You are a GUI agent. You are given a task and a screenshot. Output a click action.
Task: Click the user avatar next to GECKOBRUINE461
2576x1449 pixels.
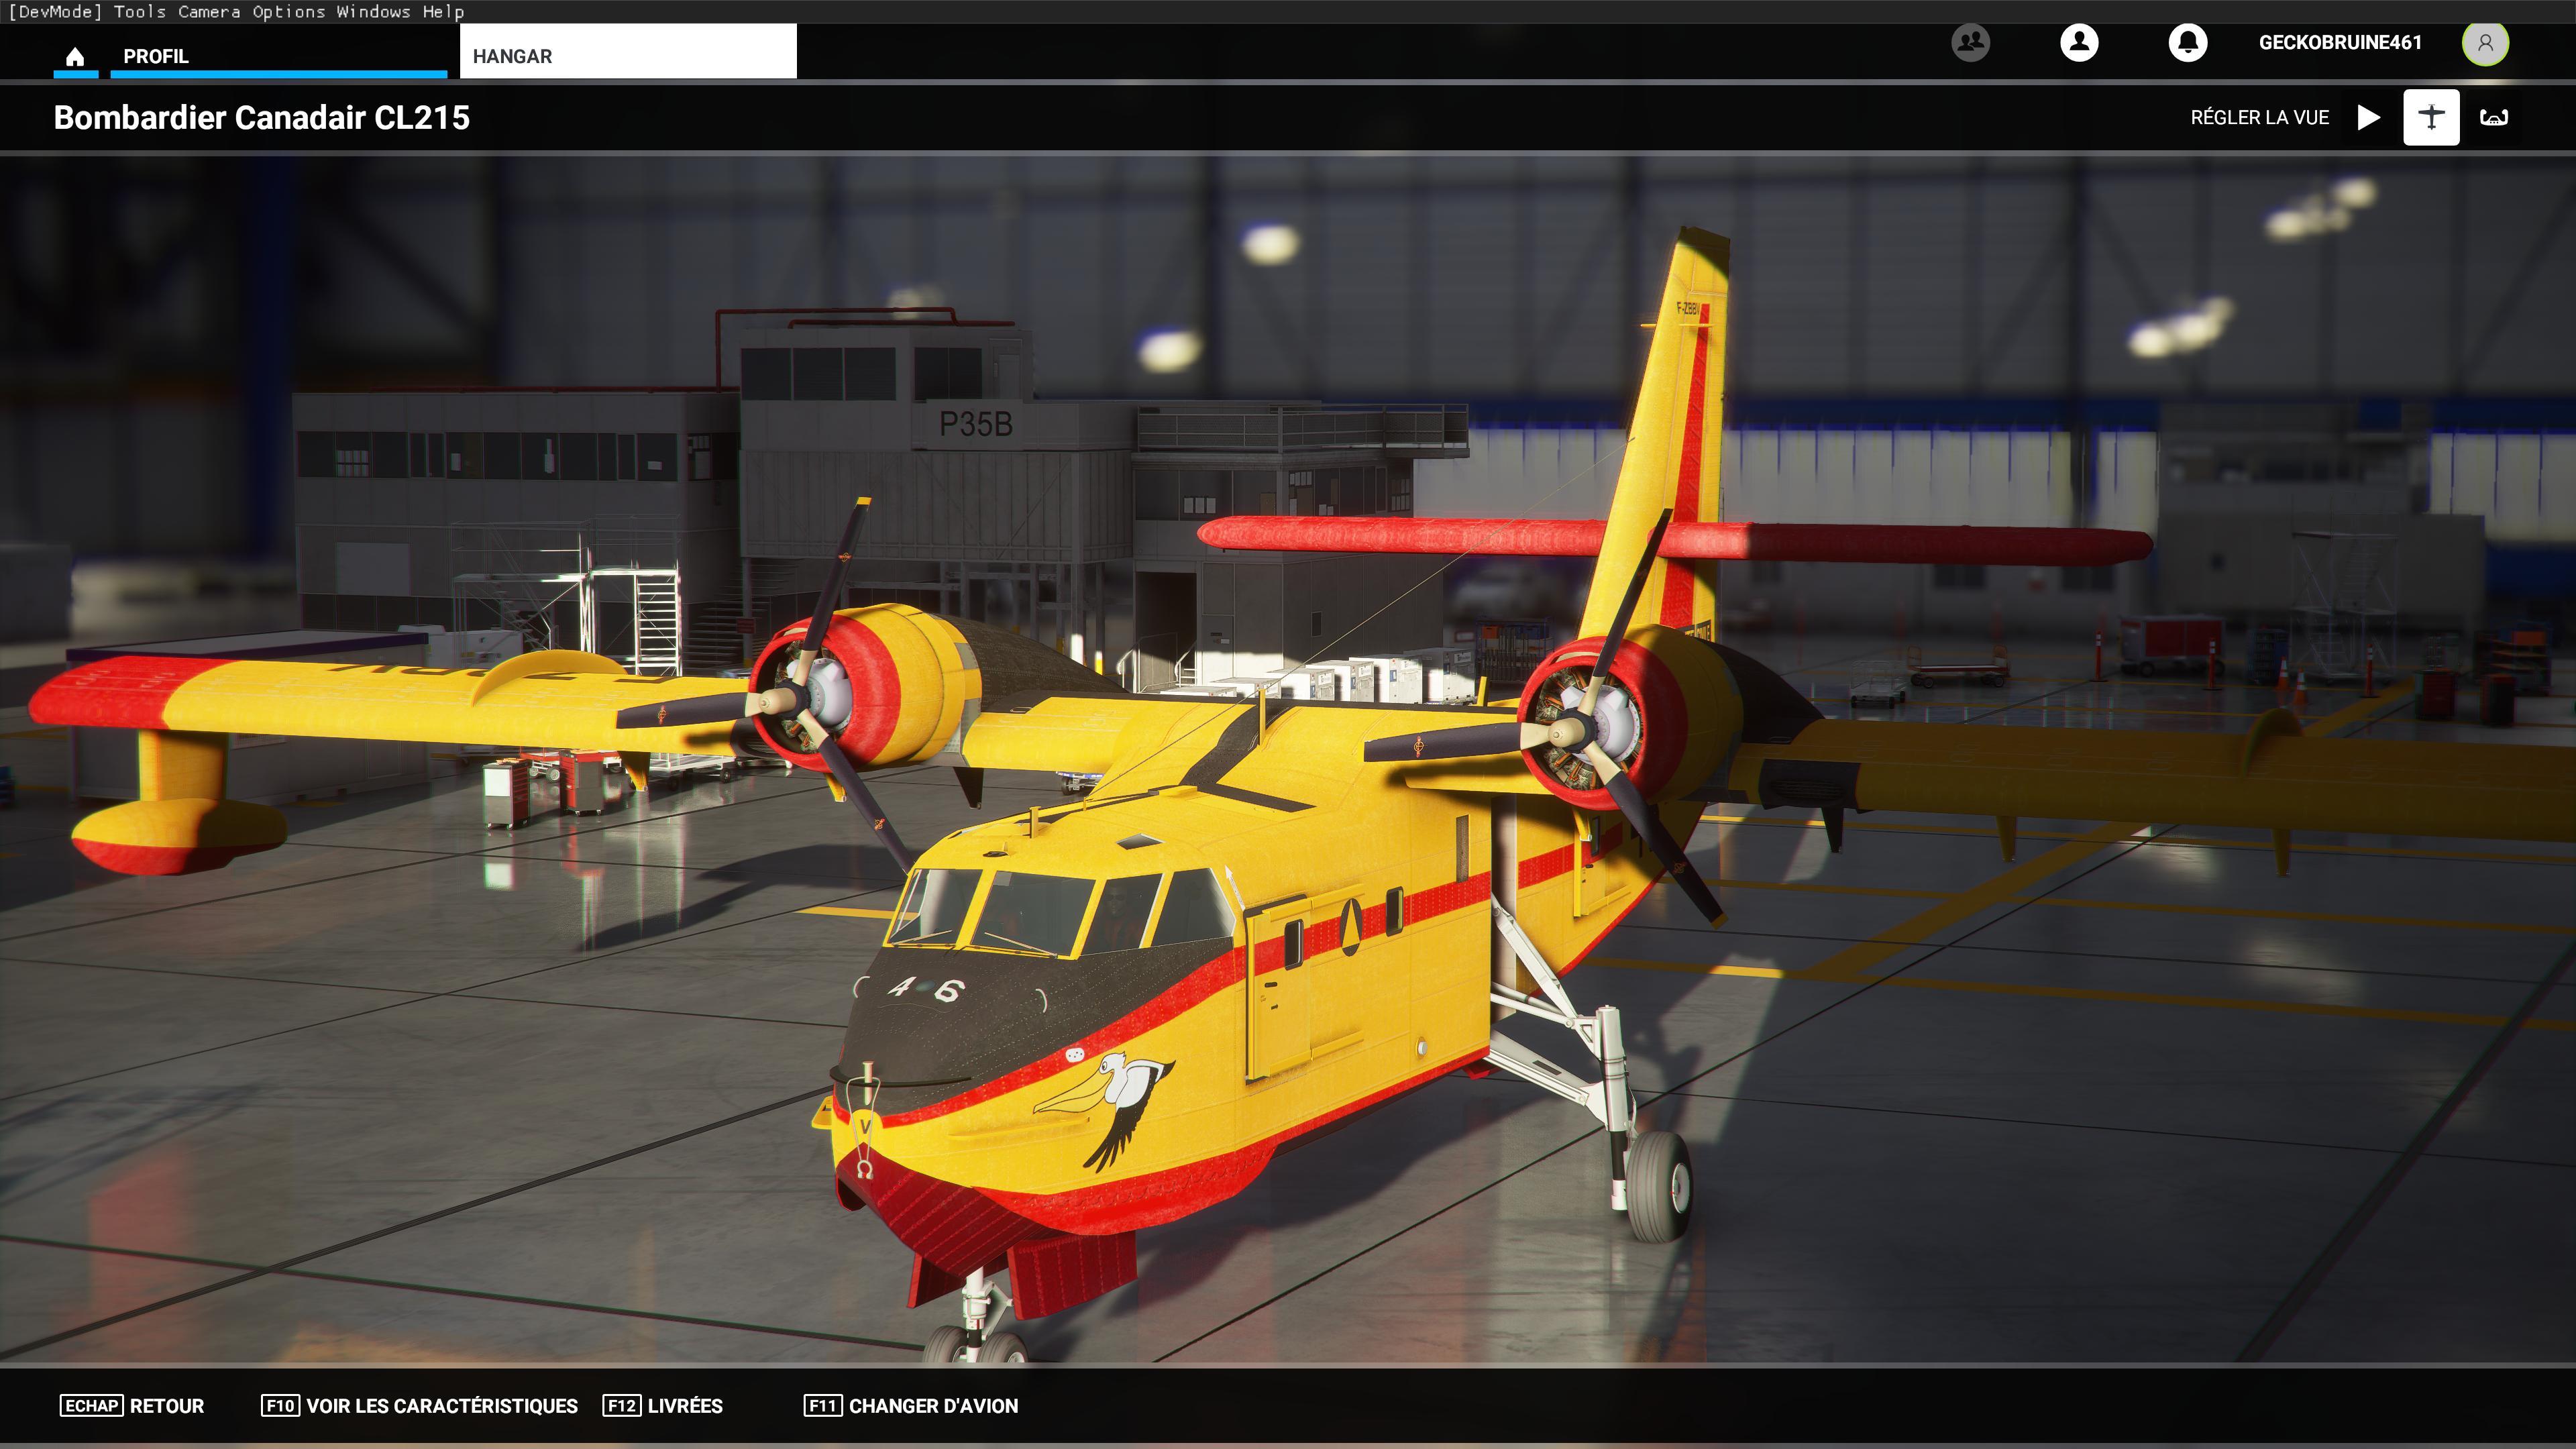click(x=2484, y=43)
